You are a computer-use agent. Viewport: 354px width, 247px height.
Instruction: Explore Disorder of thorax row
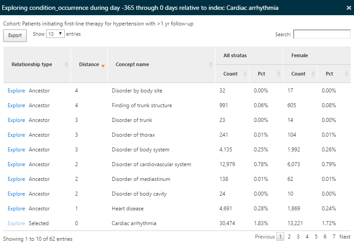[x=16, y=135]
